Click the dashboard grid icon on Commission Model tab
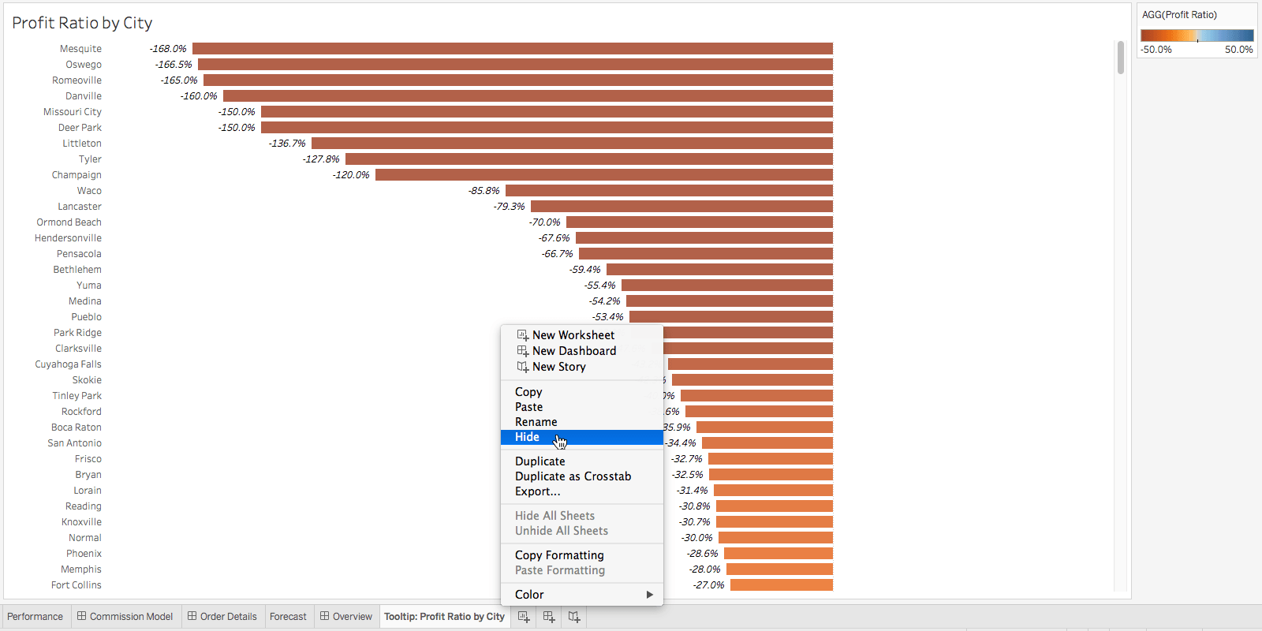Viewport: 1262px width, 631px height. coord(81,616)
